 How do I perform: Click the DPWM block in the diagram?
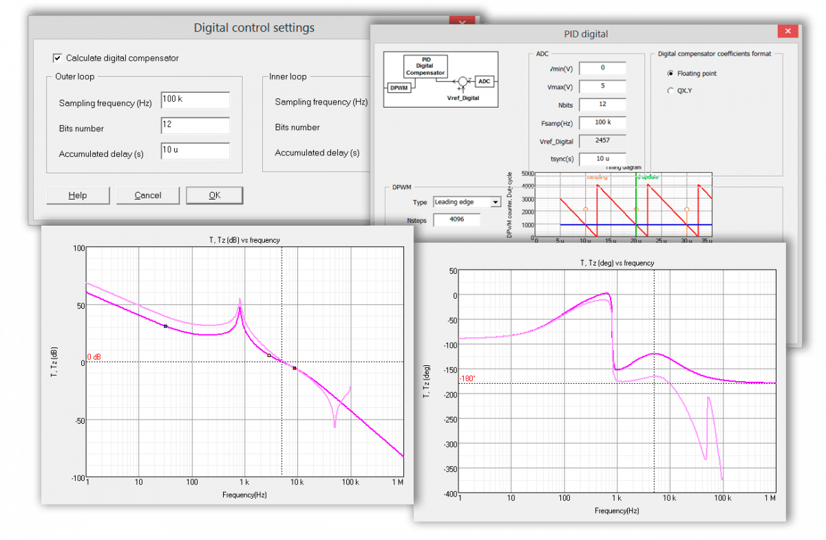400,88
